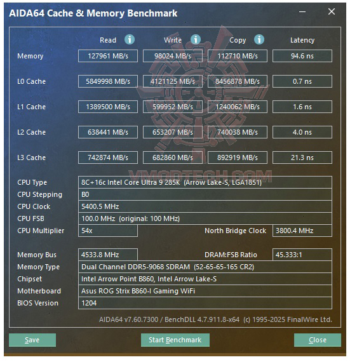Select L1 Cache copy value 1240062 MB/s
Viewport: 350px width, 362px height.
pos(238,107)
